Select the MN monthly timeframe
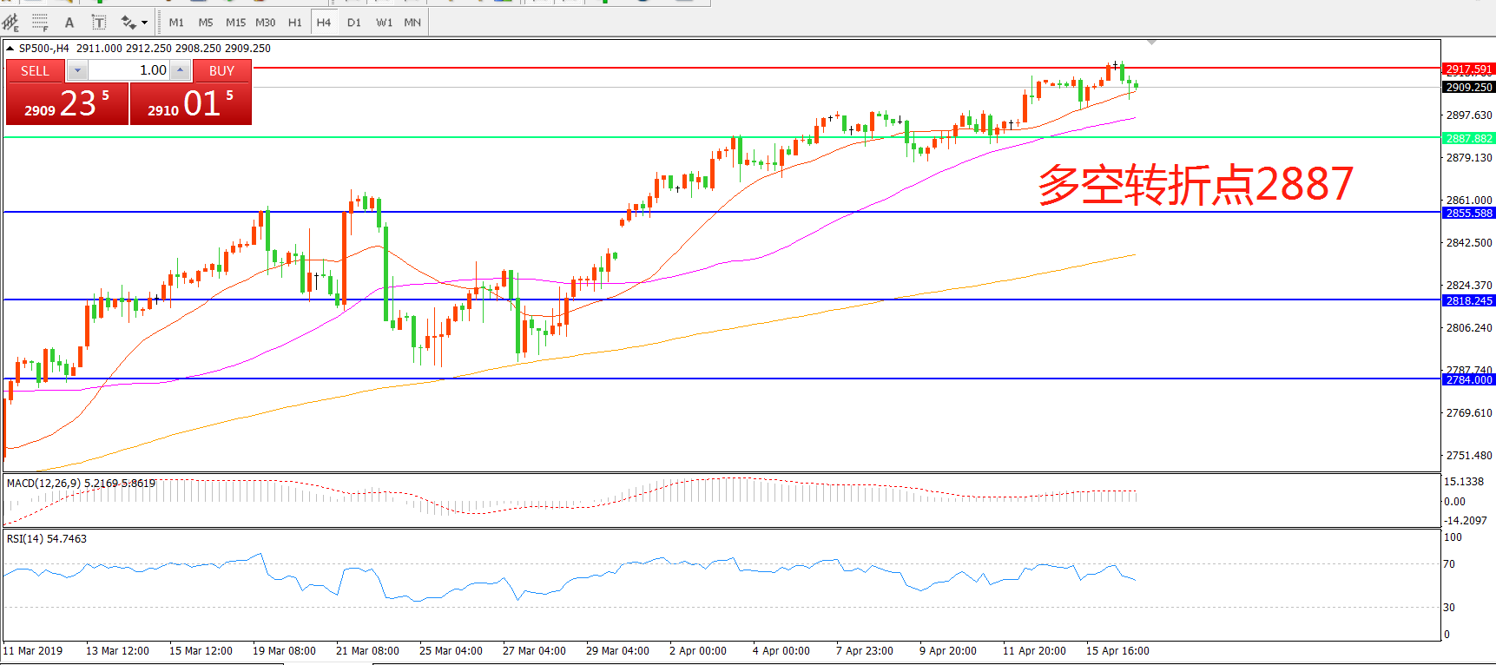Viewport: 1496px width, 665px height. pos(412,23)
